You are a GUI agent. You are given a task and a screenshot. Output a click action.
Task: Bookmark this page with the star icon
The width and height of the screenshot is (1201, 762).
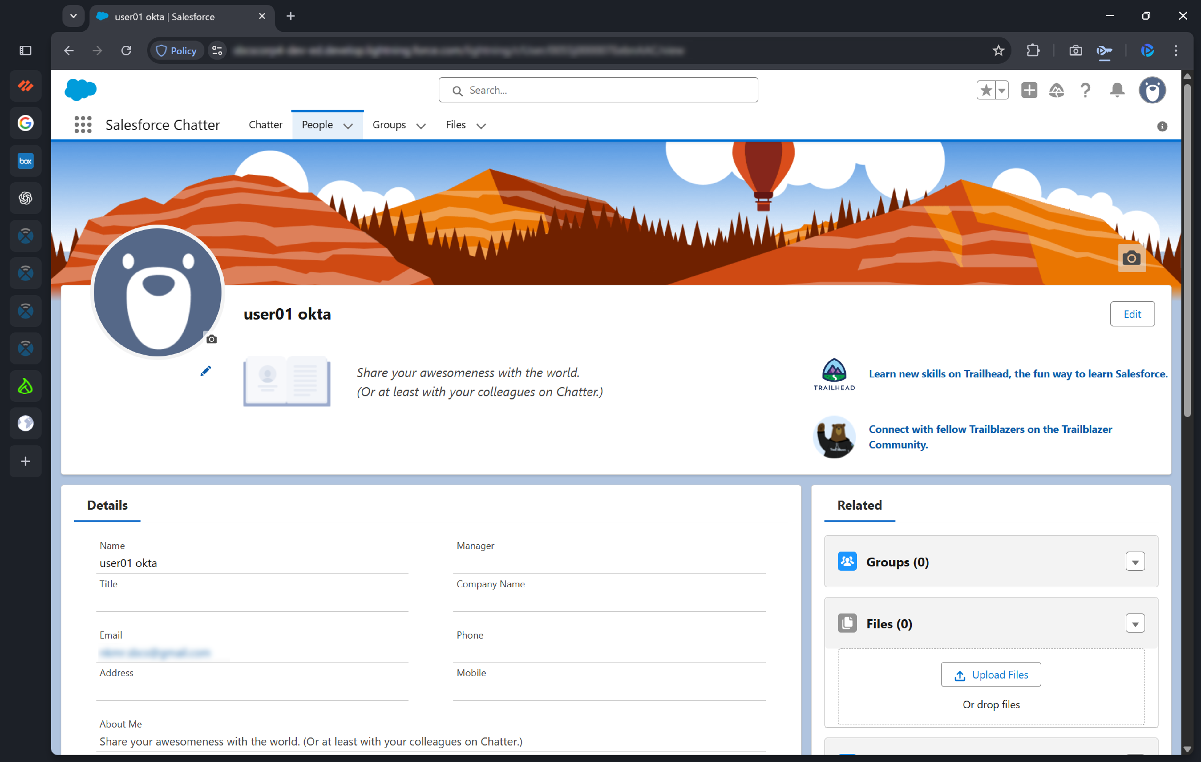(x=998, y=51)
